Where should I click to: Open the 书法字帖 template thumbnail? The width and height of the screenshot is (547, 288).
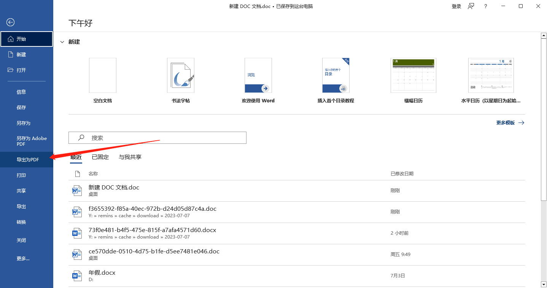pyautogui.click(x=181, y=75)
